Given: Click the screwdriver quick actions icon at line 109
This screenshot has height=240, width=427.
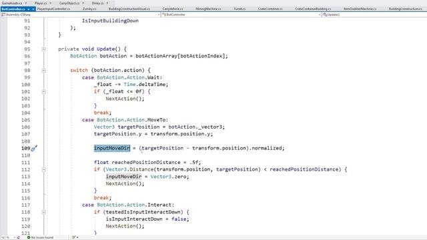Looking at the screenshot, I should [x=34, y=148].
